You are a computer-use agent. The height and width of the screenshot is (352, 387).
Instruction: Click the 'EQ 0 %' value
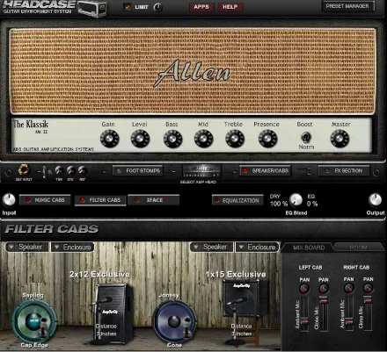click(312, 200)
